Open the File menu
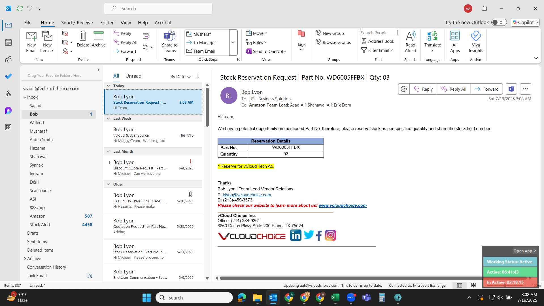 click(28, 23)
